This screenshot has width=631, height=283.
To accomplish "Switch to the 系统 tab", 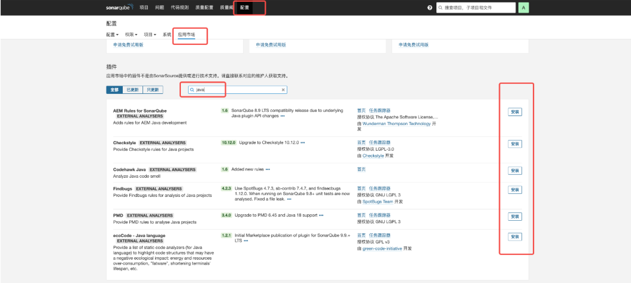I will 167,35.
